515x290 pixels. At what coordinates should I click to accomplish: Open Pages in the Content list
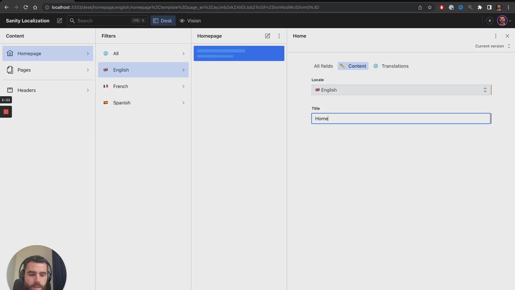click(x=48, y=70)
